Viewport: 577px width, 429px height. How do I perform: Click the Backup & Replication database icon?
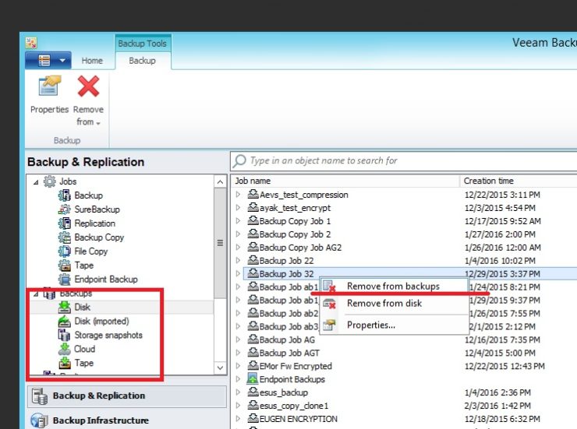click(39, 396)
